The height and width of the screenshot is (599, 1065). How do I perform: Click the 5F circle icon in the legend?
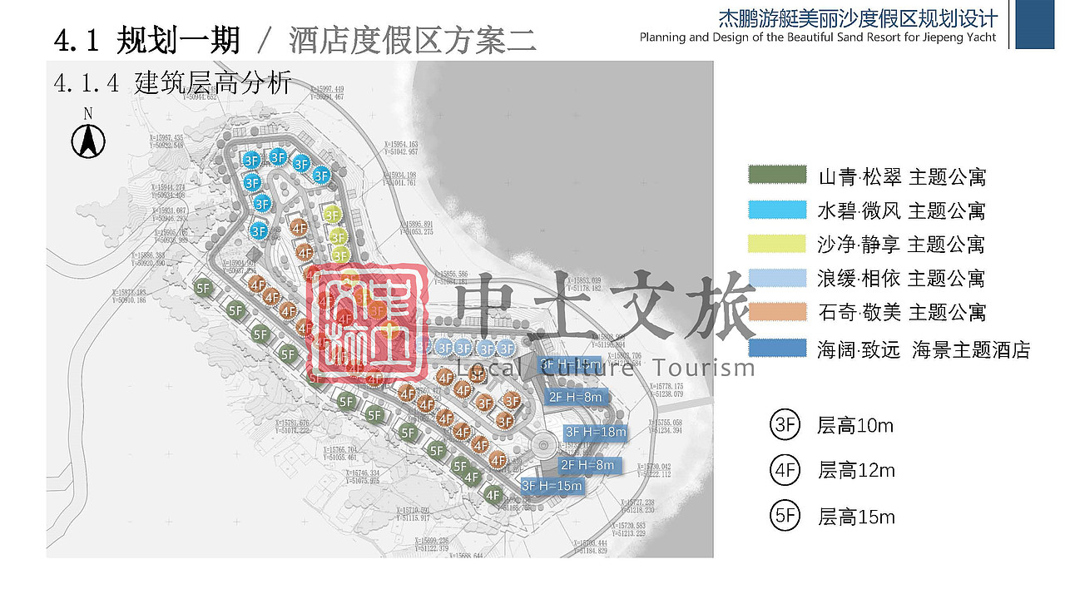tap(784, 517)
